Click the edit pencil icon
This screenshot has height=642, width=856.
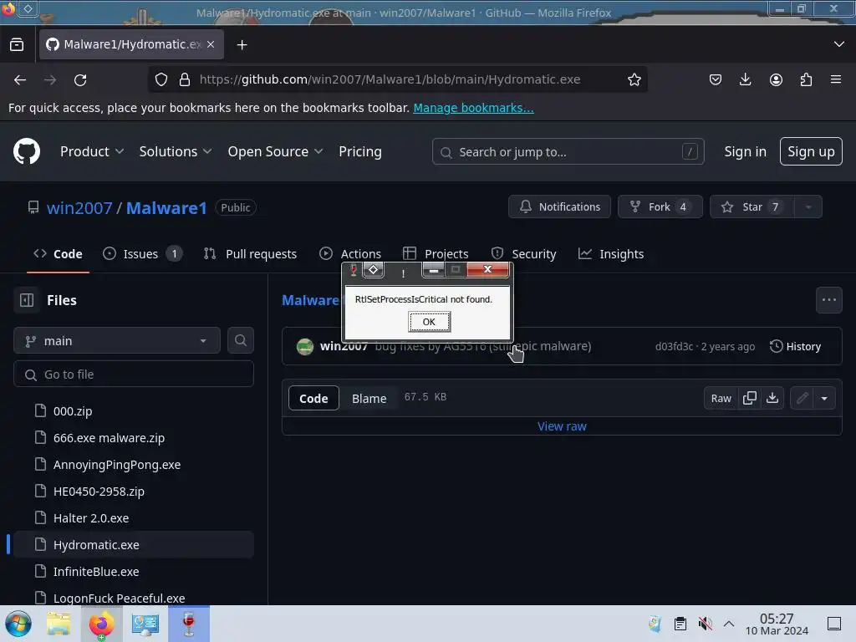802,398
